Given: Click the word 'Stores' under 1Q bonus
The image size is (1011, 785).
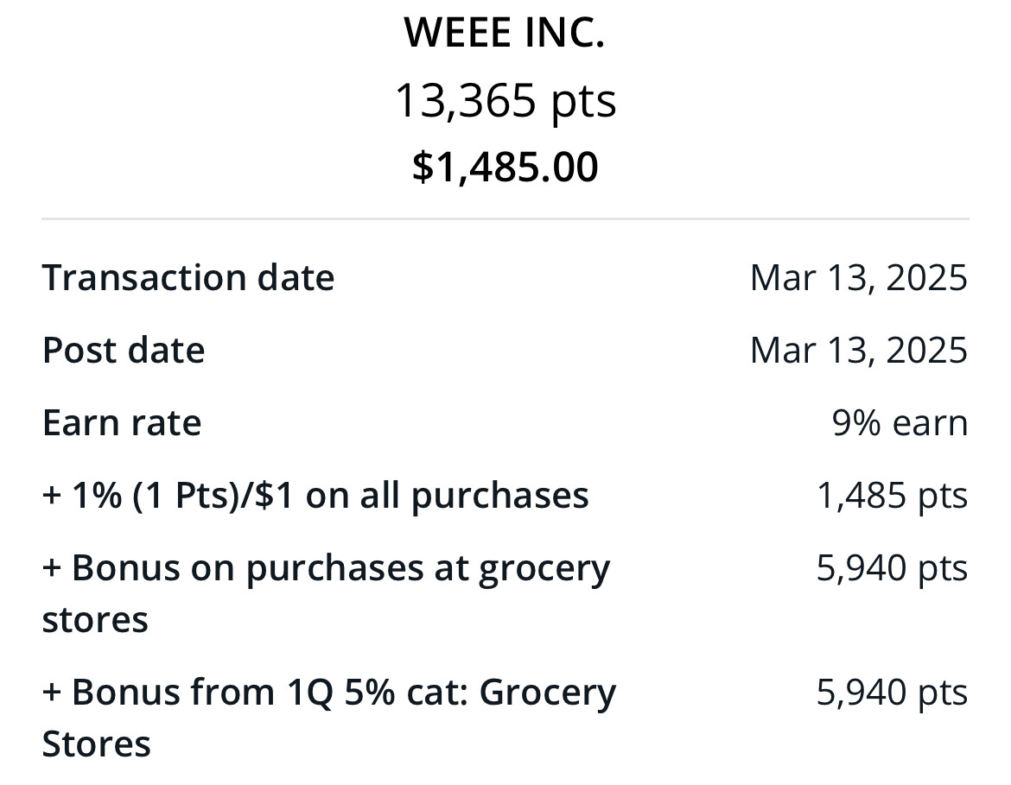Looking at the screenshot, I should pos(96,744).
